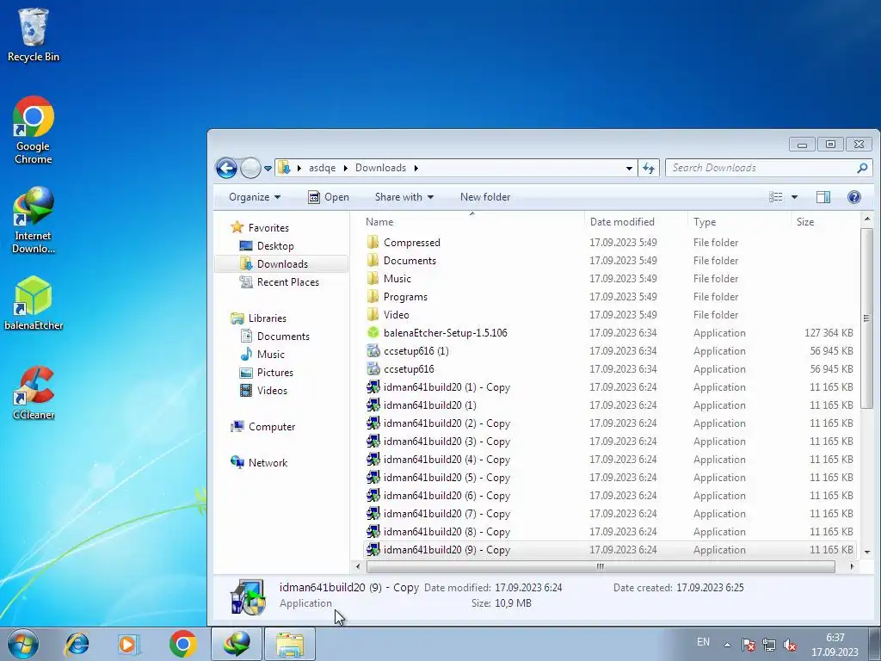The width and height of the screenshot is (881, 661).
Task: Select Documents under Libraries
Action: pos(283,337)
